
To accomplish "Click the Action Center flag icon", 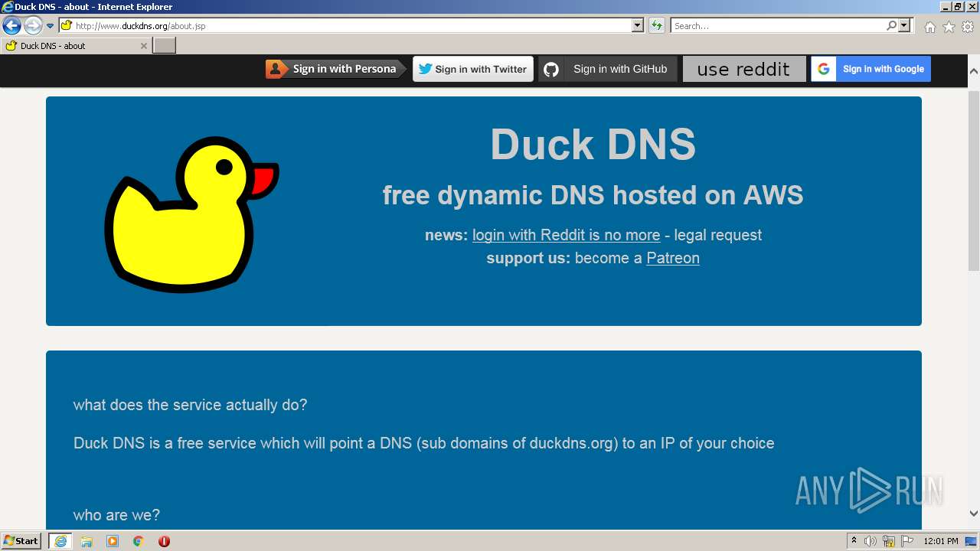I will pos(907,541).
